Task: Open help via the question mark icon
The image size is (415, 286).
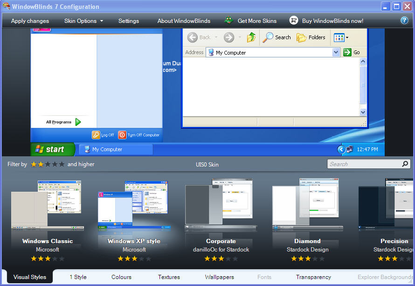Action: click(x=404, y=20)
